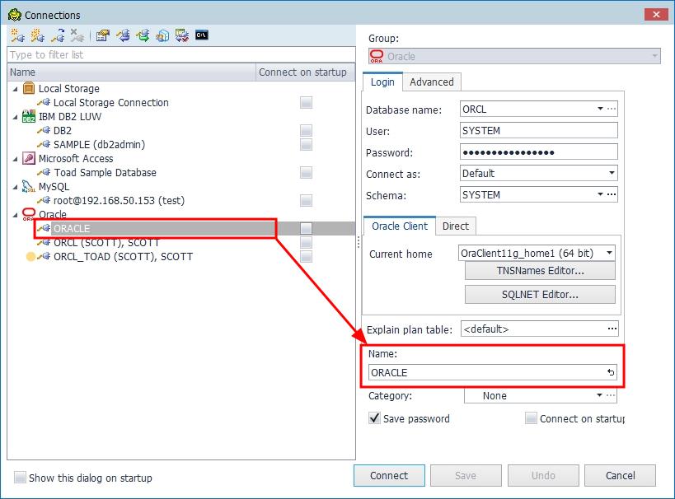The image size is (675, 499).
Task: Click the green import connections icon
Action: coord(143,35)
